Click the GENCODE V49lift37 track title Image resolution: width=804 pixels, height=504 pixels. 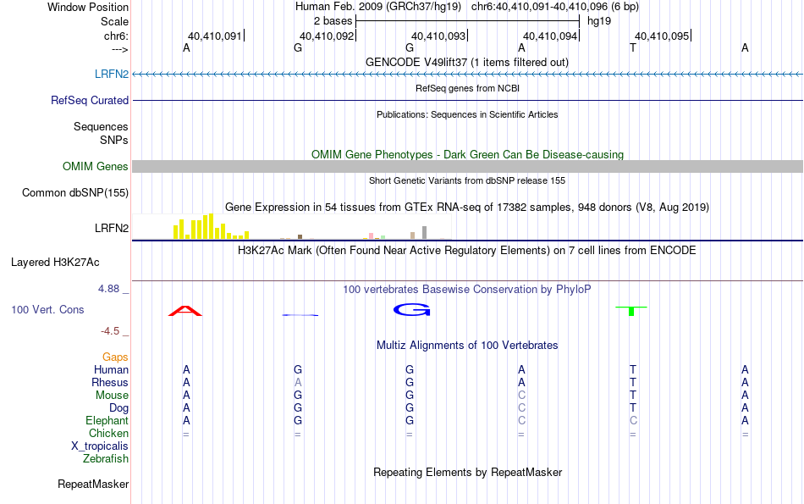(466, 62)
